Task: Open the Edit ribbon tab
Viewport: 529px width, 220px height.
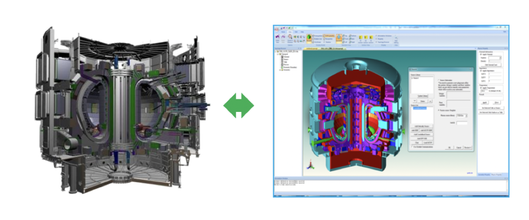Action: pos(296,32)
